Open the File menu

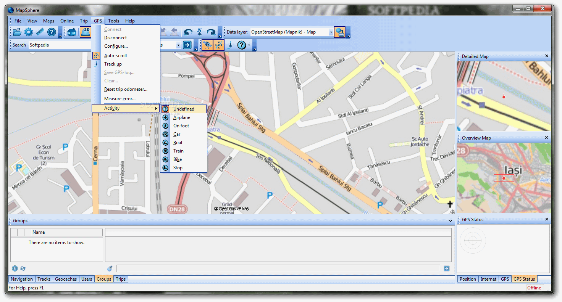click(x=18, y=21)
